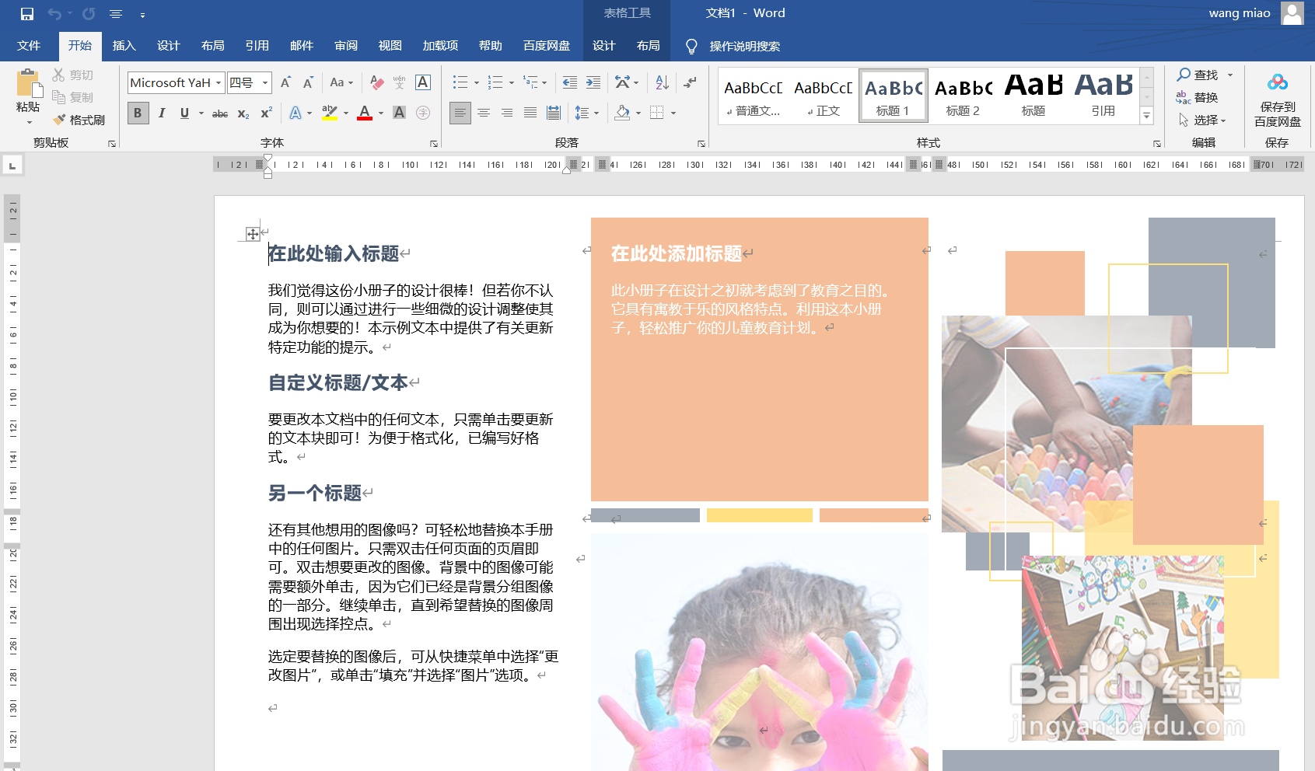
Task: Toggle align left paragraph alignment
Action: click(460, 113)
